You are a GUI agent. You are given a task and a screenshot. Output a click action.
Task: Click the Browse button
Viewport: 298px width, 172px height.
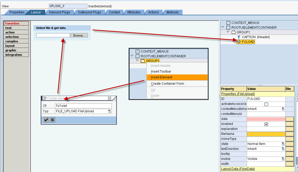click(79, 35)
